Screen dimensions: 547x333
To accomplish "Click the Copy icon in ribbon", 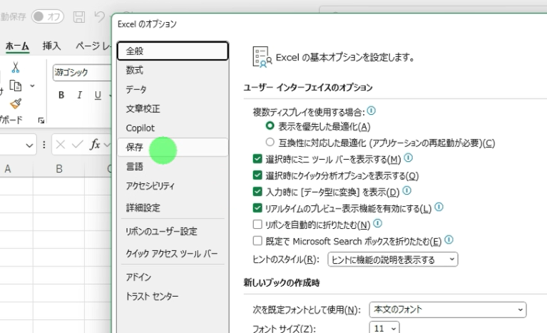I will (16, 86).
